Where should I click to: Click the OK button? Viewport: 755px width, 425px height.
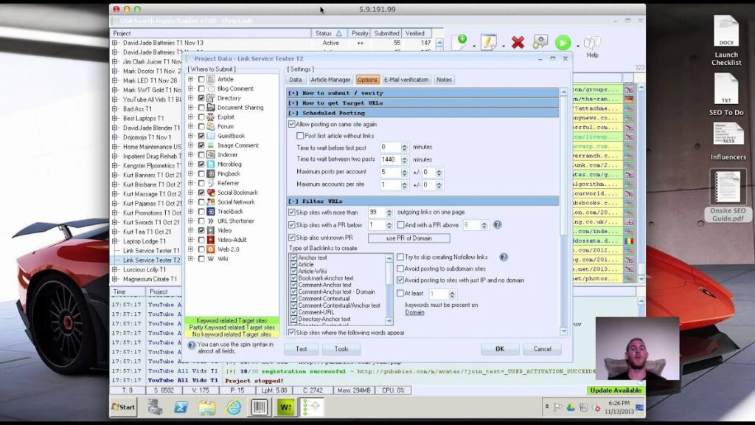pos(500,349)
